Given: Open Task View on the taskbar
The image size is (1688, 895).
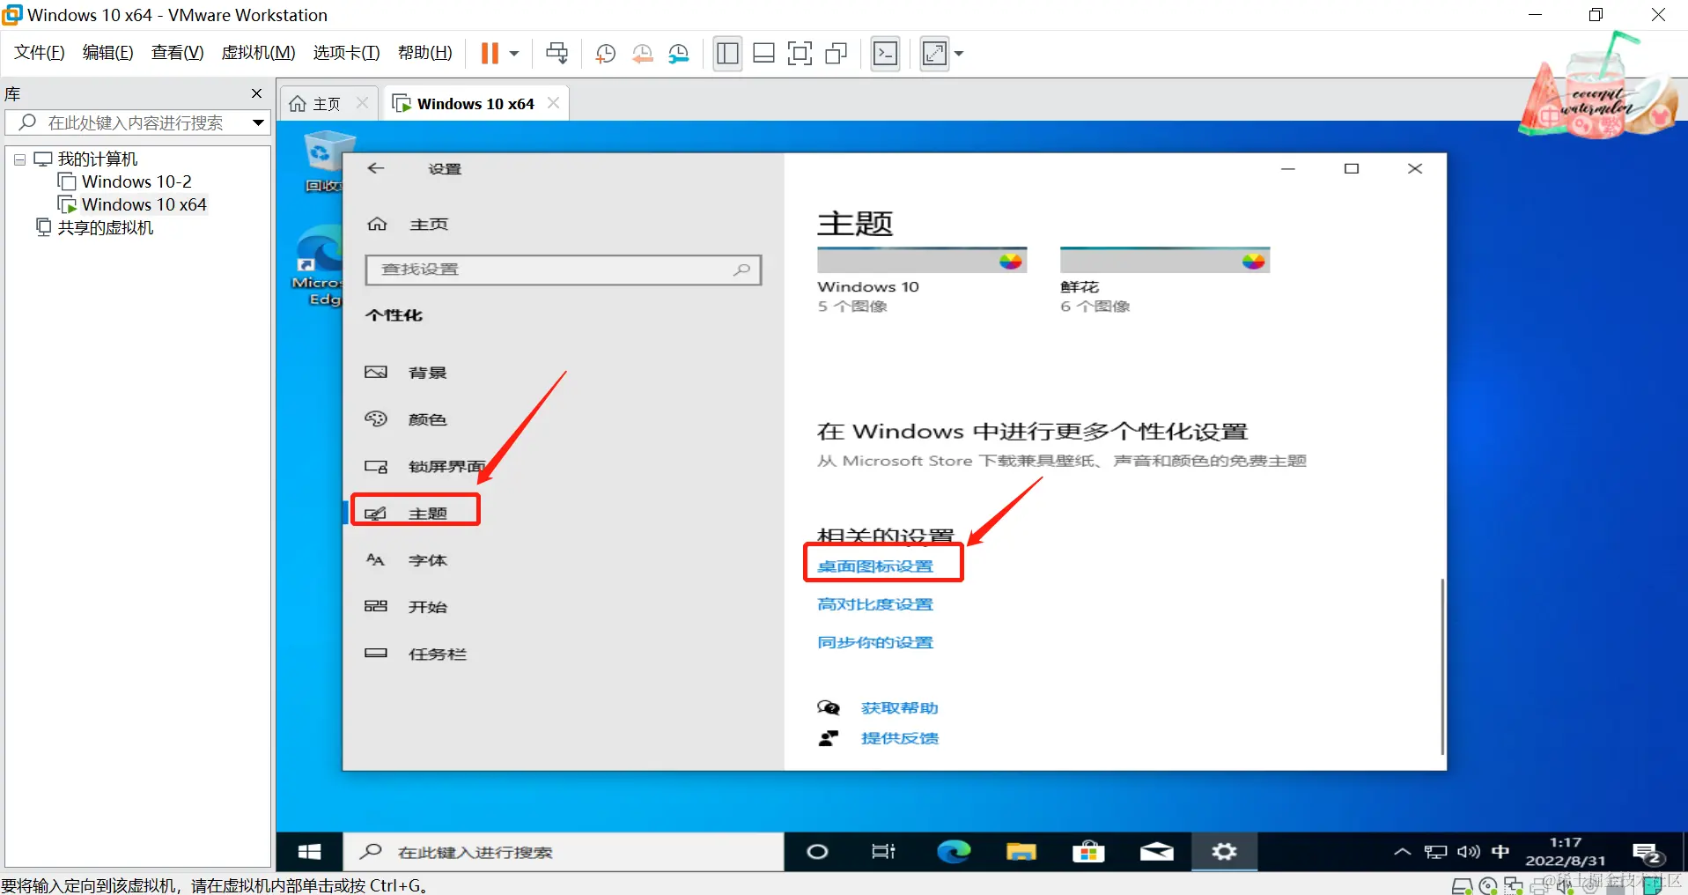Looking at the screenshot, I should click(x=883, y=852).
